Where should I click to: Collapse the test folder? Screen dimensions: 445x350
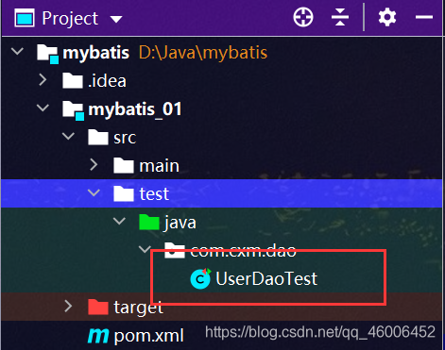(x=94, y=192)
